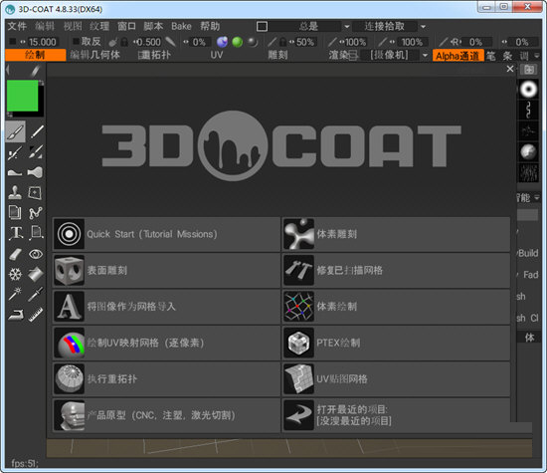Open the 脚本 menu
Viewport: 547px width, 473px height.
(x=153, y=26)
